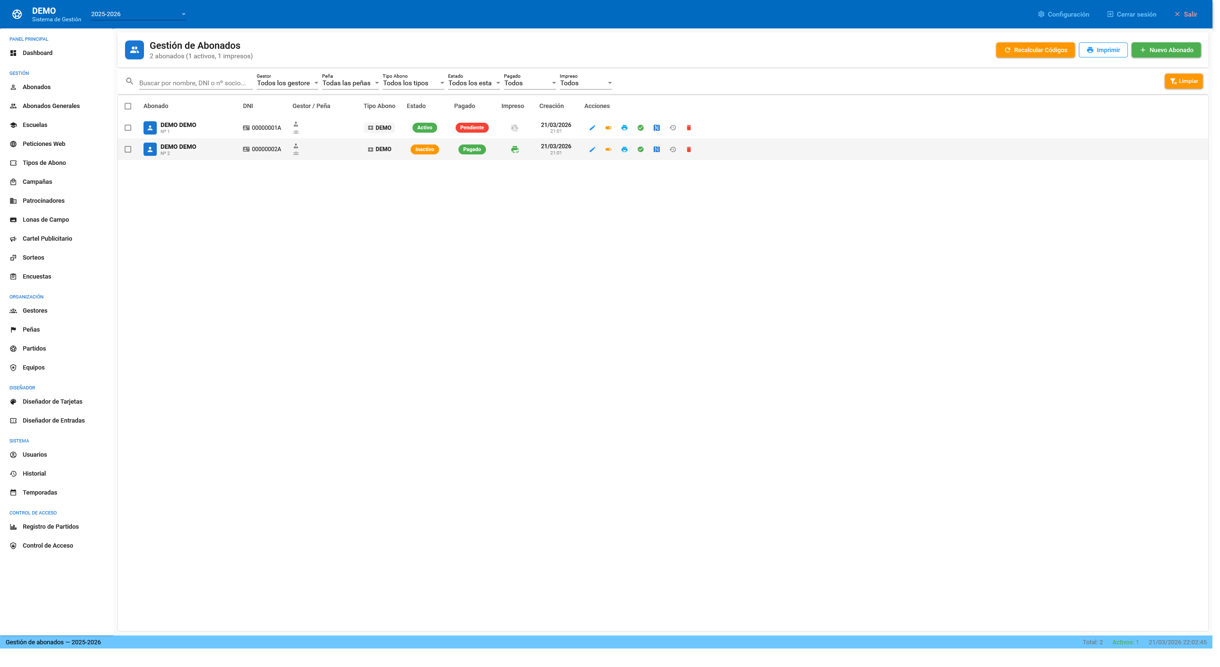Open the season dropdown showing 2025-2026
1220x667 pixels.
tap(138, 14)
